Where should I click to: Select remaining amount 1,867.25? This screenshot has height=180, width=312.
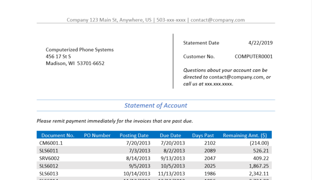point(259,166)
